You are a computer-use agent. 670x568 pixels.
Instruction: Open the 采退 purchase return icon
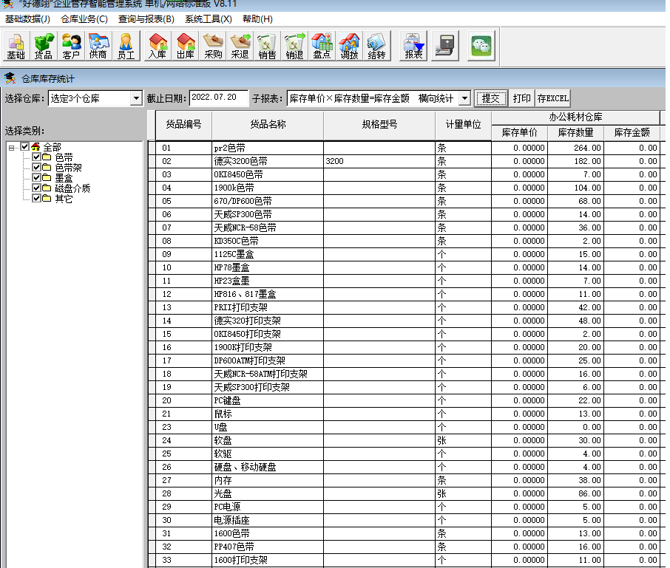pos(240,46)
